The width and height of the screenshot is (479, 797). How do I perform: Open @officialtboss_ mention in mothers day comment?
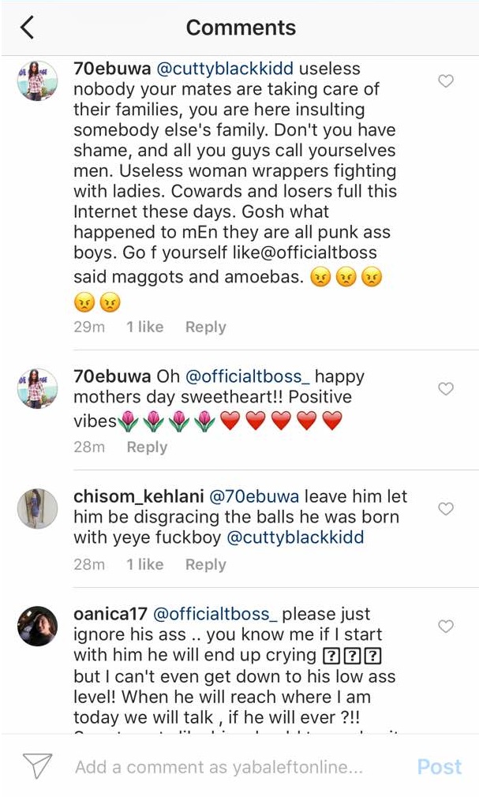click(x=246, y=377)
